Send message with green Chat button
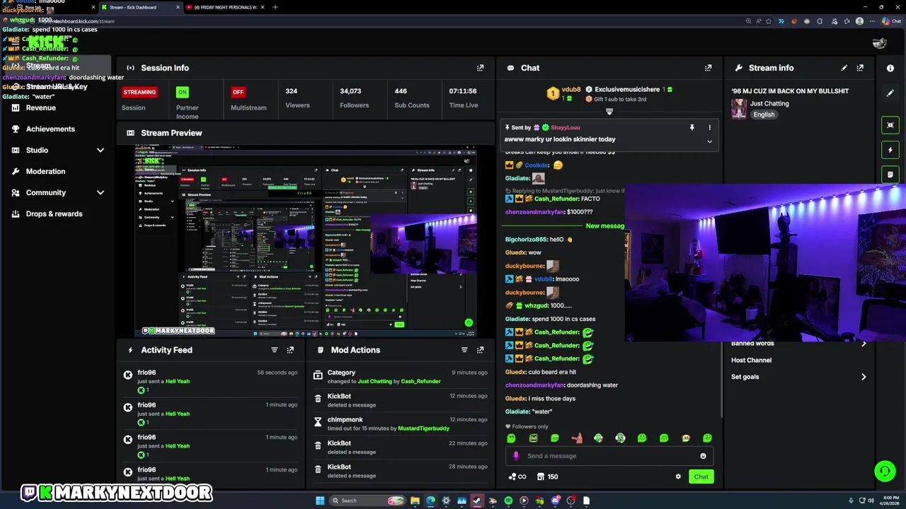 point(701,476)
